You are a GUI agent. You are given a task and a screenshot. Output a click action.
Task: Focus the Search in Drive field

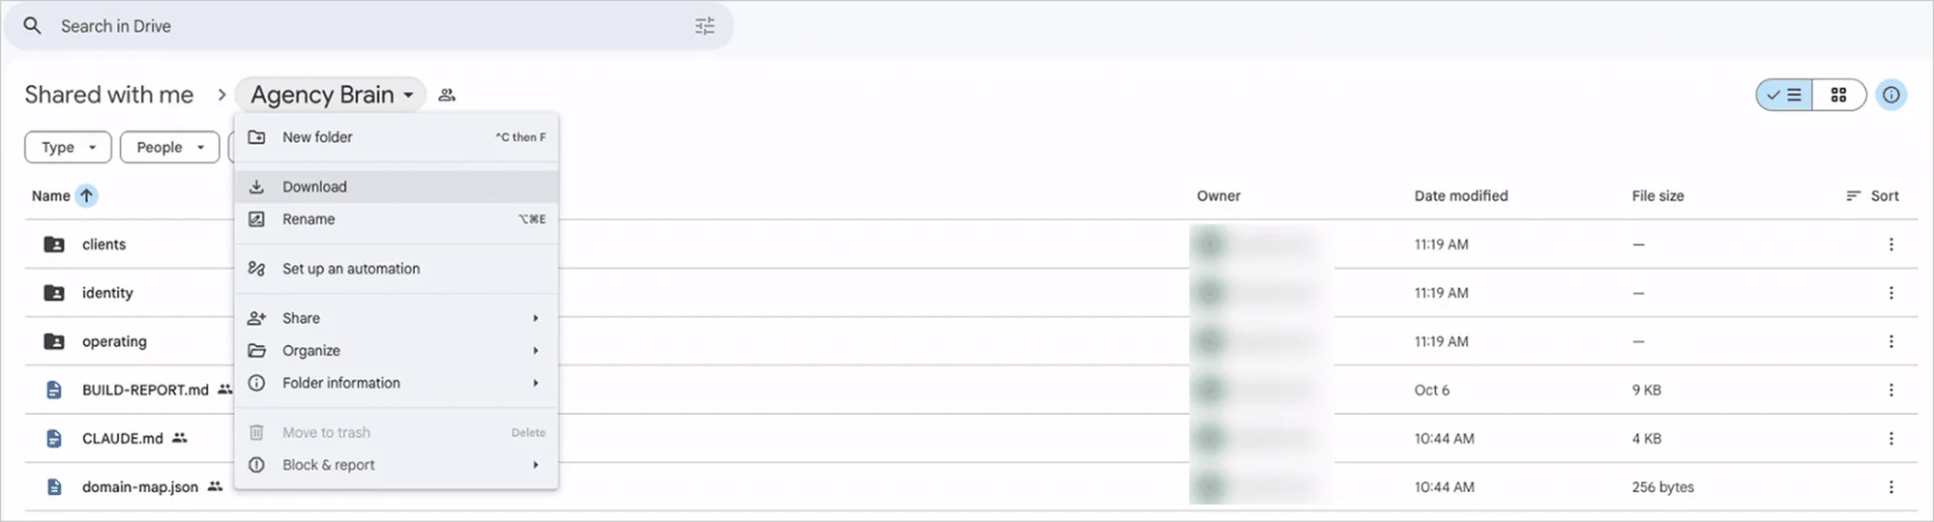point(369,26)
